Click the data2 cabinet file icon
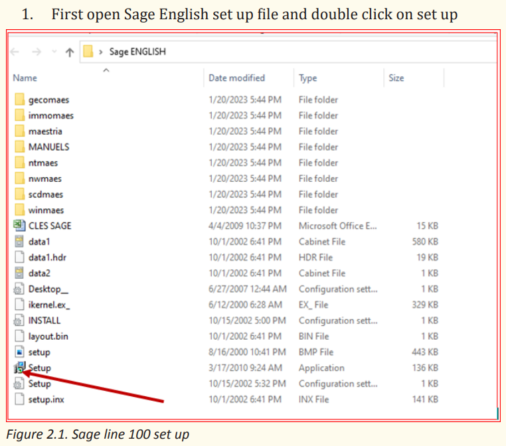The width and height of the screenshot is (506, 446). (19, 273)
